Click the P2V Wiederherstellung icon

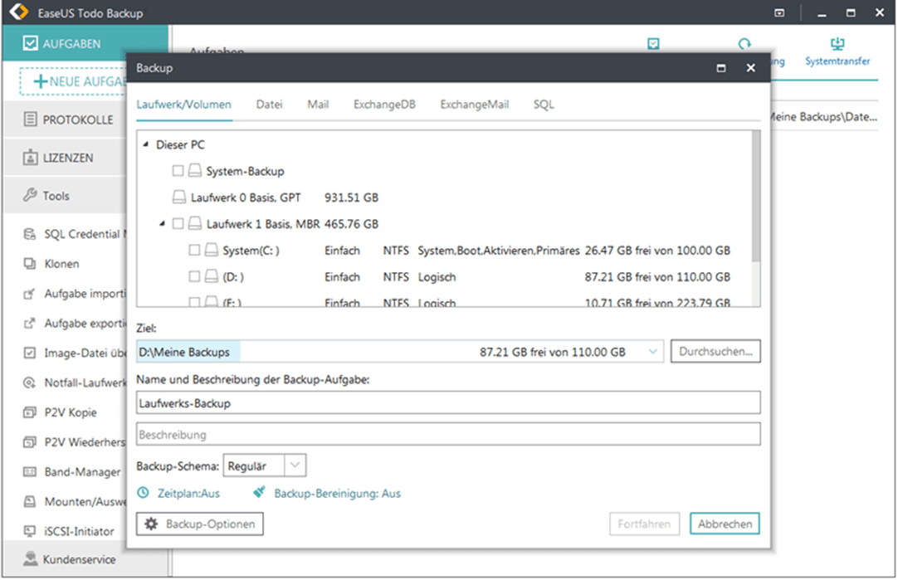[29, 442]
